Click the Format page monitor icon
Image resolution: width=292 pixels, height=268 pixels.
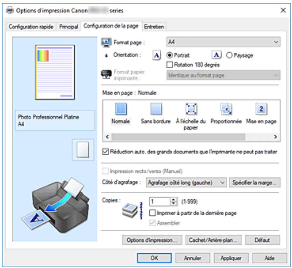point(106,42)
